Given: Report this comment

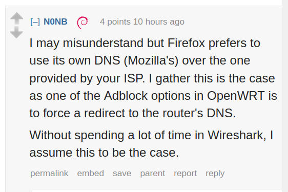Looking at the screenshot, I should click(x=185, y=174).
